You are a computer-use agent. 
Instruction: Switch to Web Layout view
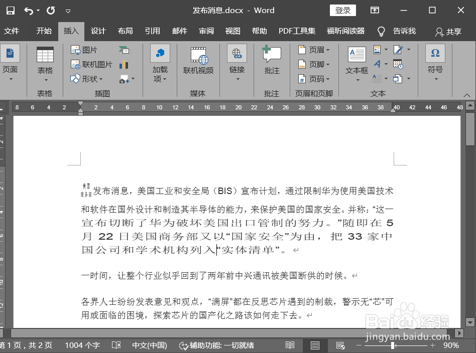[340, 345]
